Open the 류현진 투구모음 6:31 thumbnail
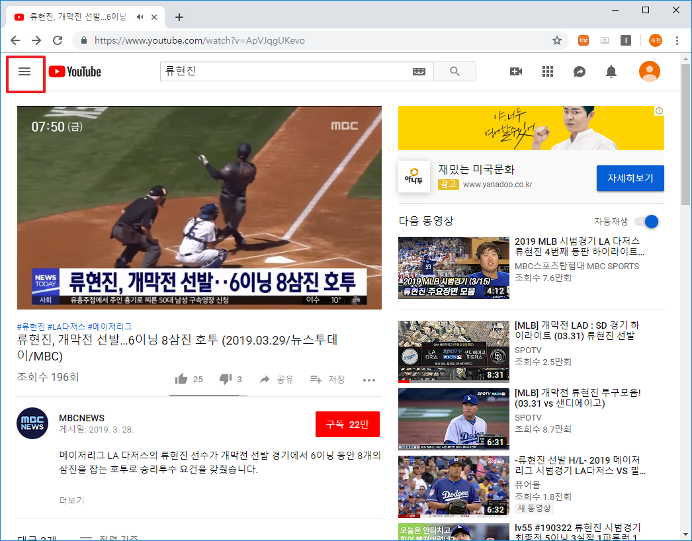This screenshot has width=692, height=541. tap(454, 419)
